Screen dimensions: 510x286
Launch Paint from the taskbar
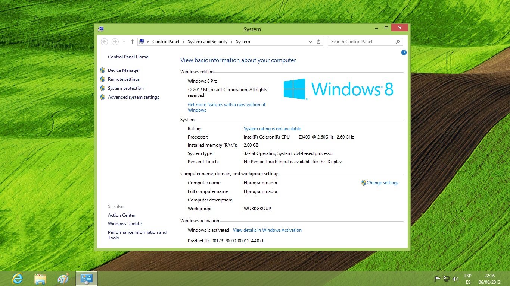click(x=63, y=279)
